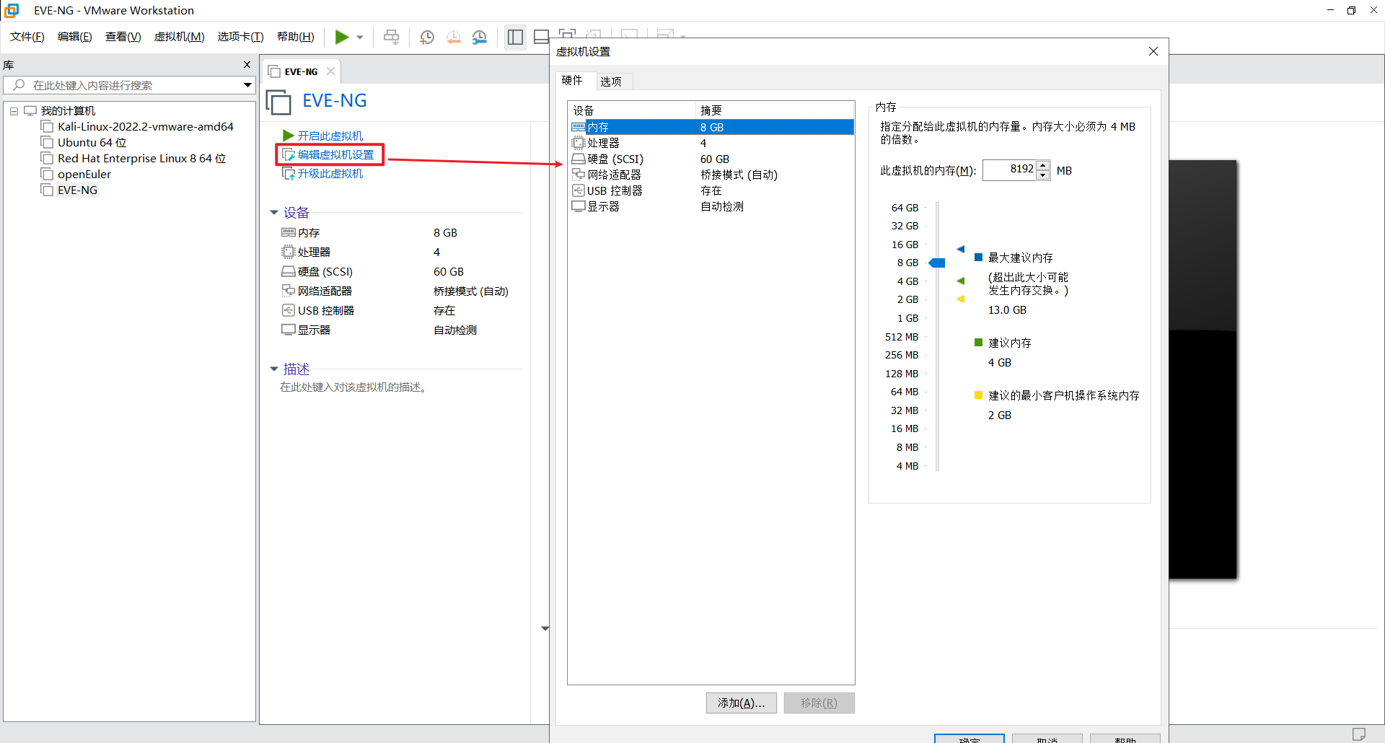This screenshot has width=1385, height=743.
Task: Close the 虚拟机设置 dialog with X
Action: coord(1153,51)
